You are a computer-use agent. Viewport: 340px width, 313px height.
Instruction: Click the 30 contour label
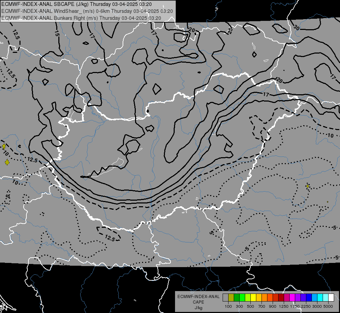coord(297,27)
